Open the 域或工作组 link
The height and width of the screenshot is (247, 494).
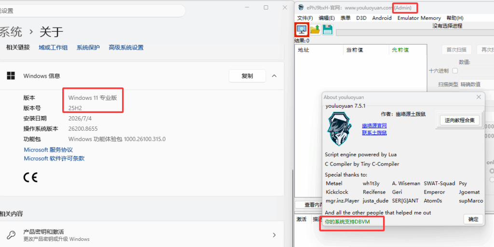[x=53, y=48]
